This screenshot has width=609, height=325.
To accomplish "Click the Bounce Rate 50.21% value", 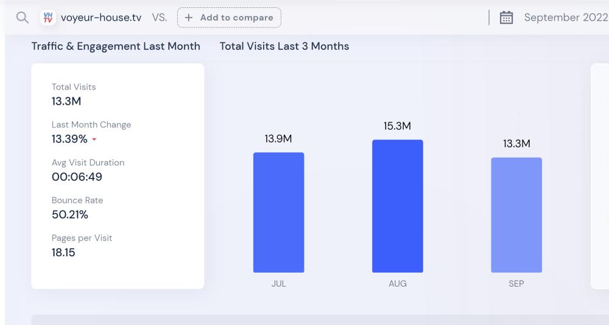I will [69, 214].
